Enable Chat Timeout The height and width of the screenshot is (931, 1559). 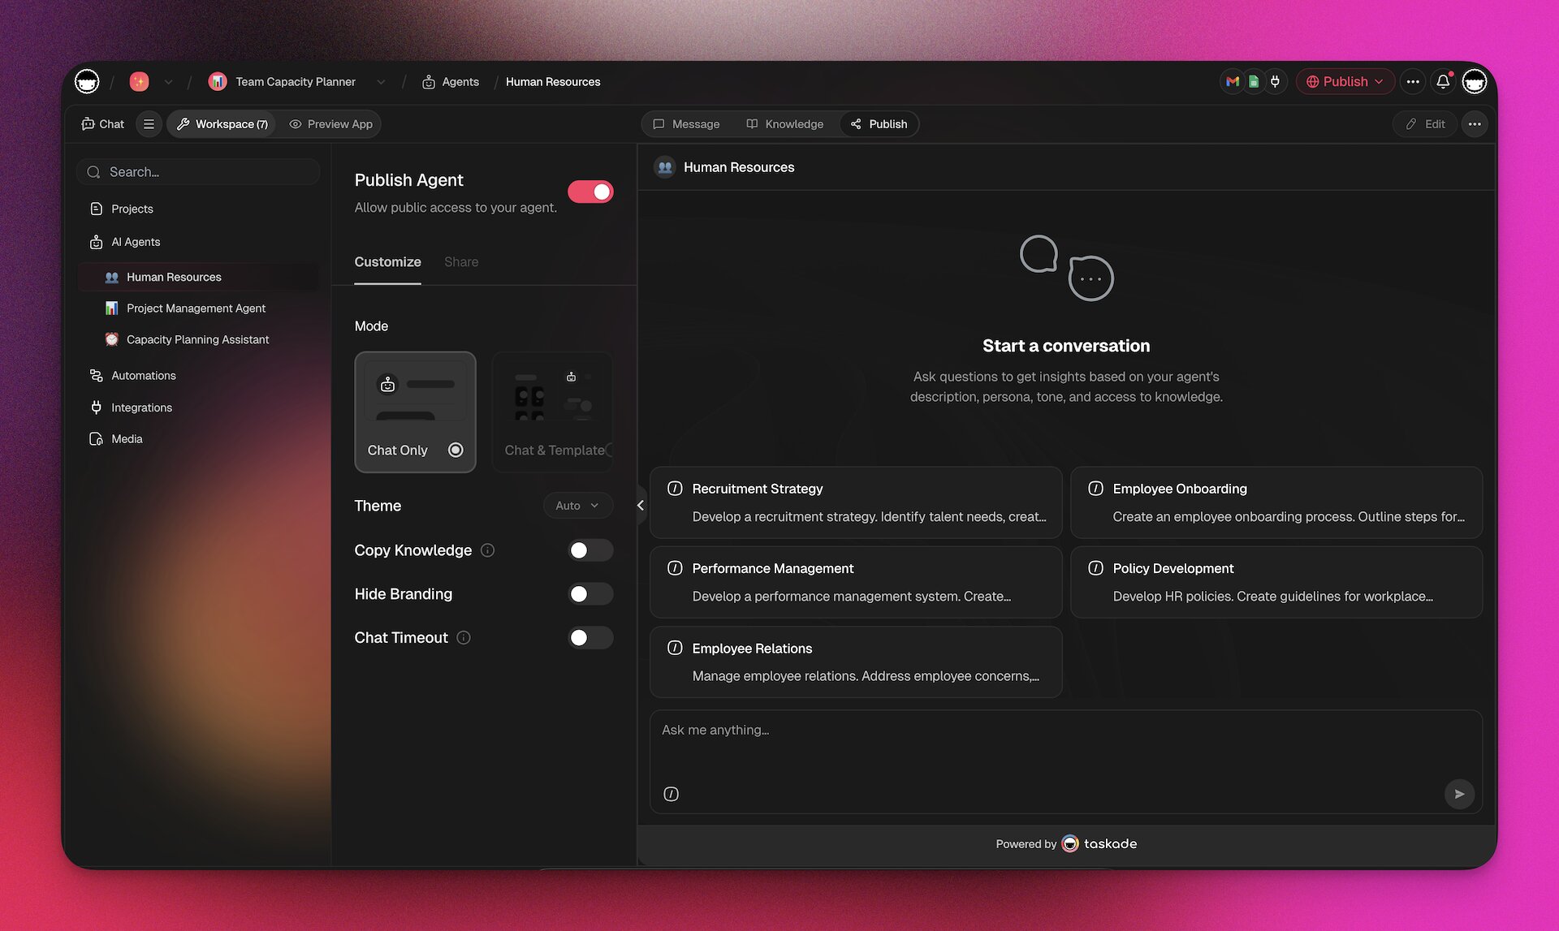[x=590, y=637]
